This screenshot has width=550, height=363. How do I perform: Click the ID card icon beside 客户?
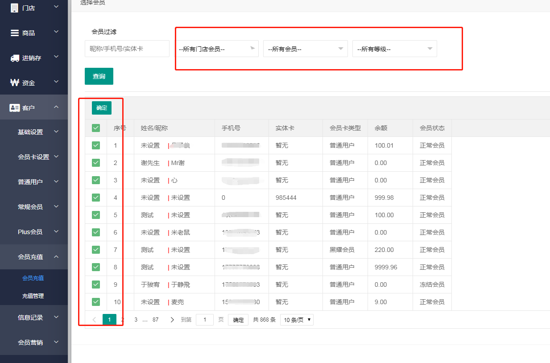[x=15, y=107]
